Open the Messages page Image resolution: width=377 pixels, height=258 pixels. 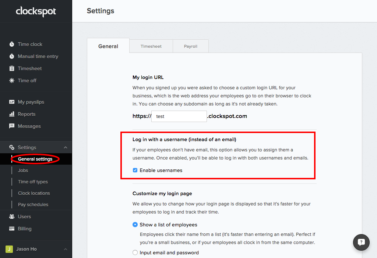29,126
